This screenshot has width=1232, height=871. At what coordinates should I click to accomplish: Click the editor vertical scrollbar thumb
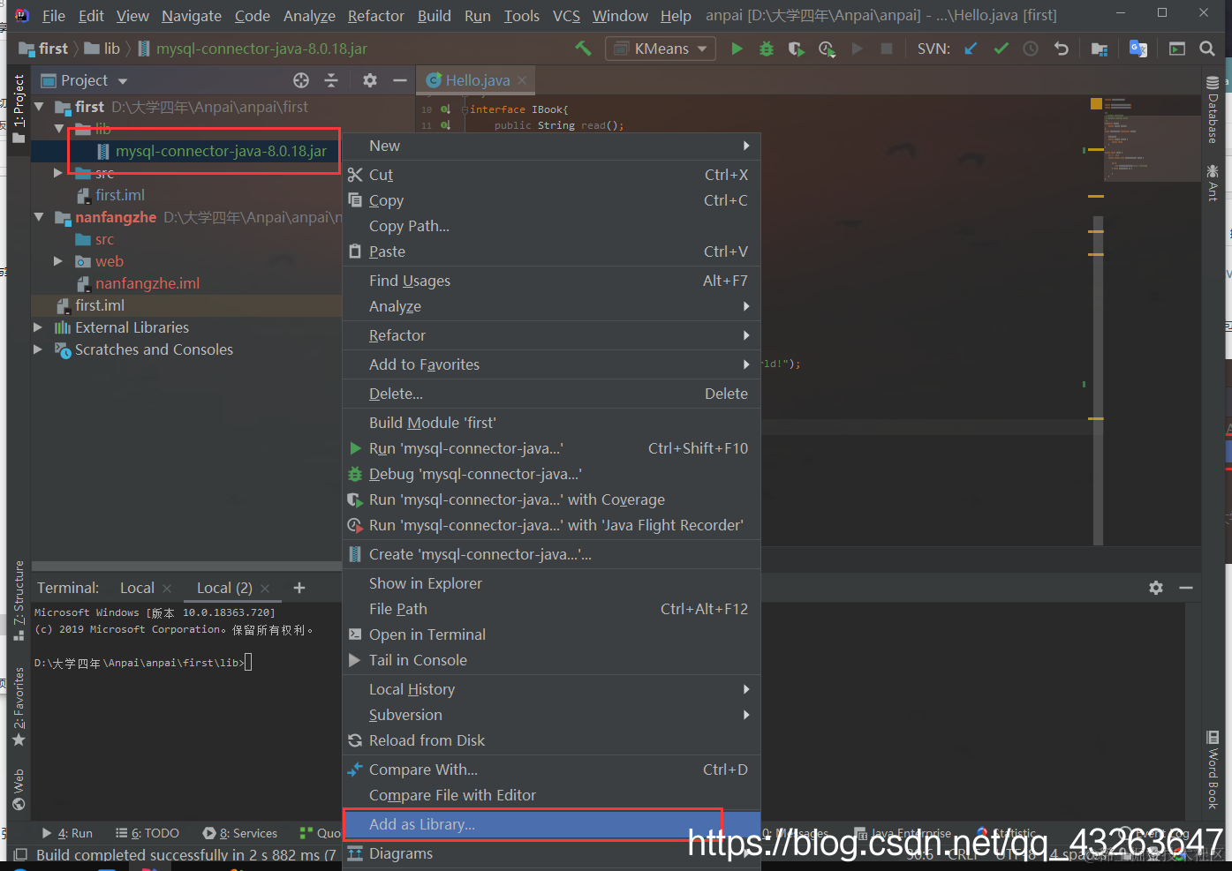point(1098,380)
